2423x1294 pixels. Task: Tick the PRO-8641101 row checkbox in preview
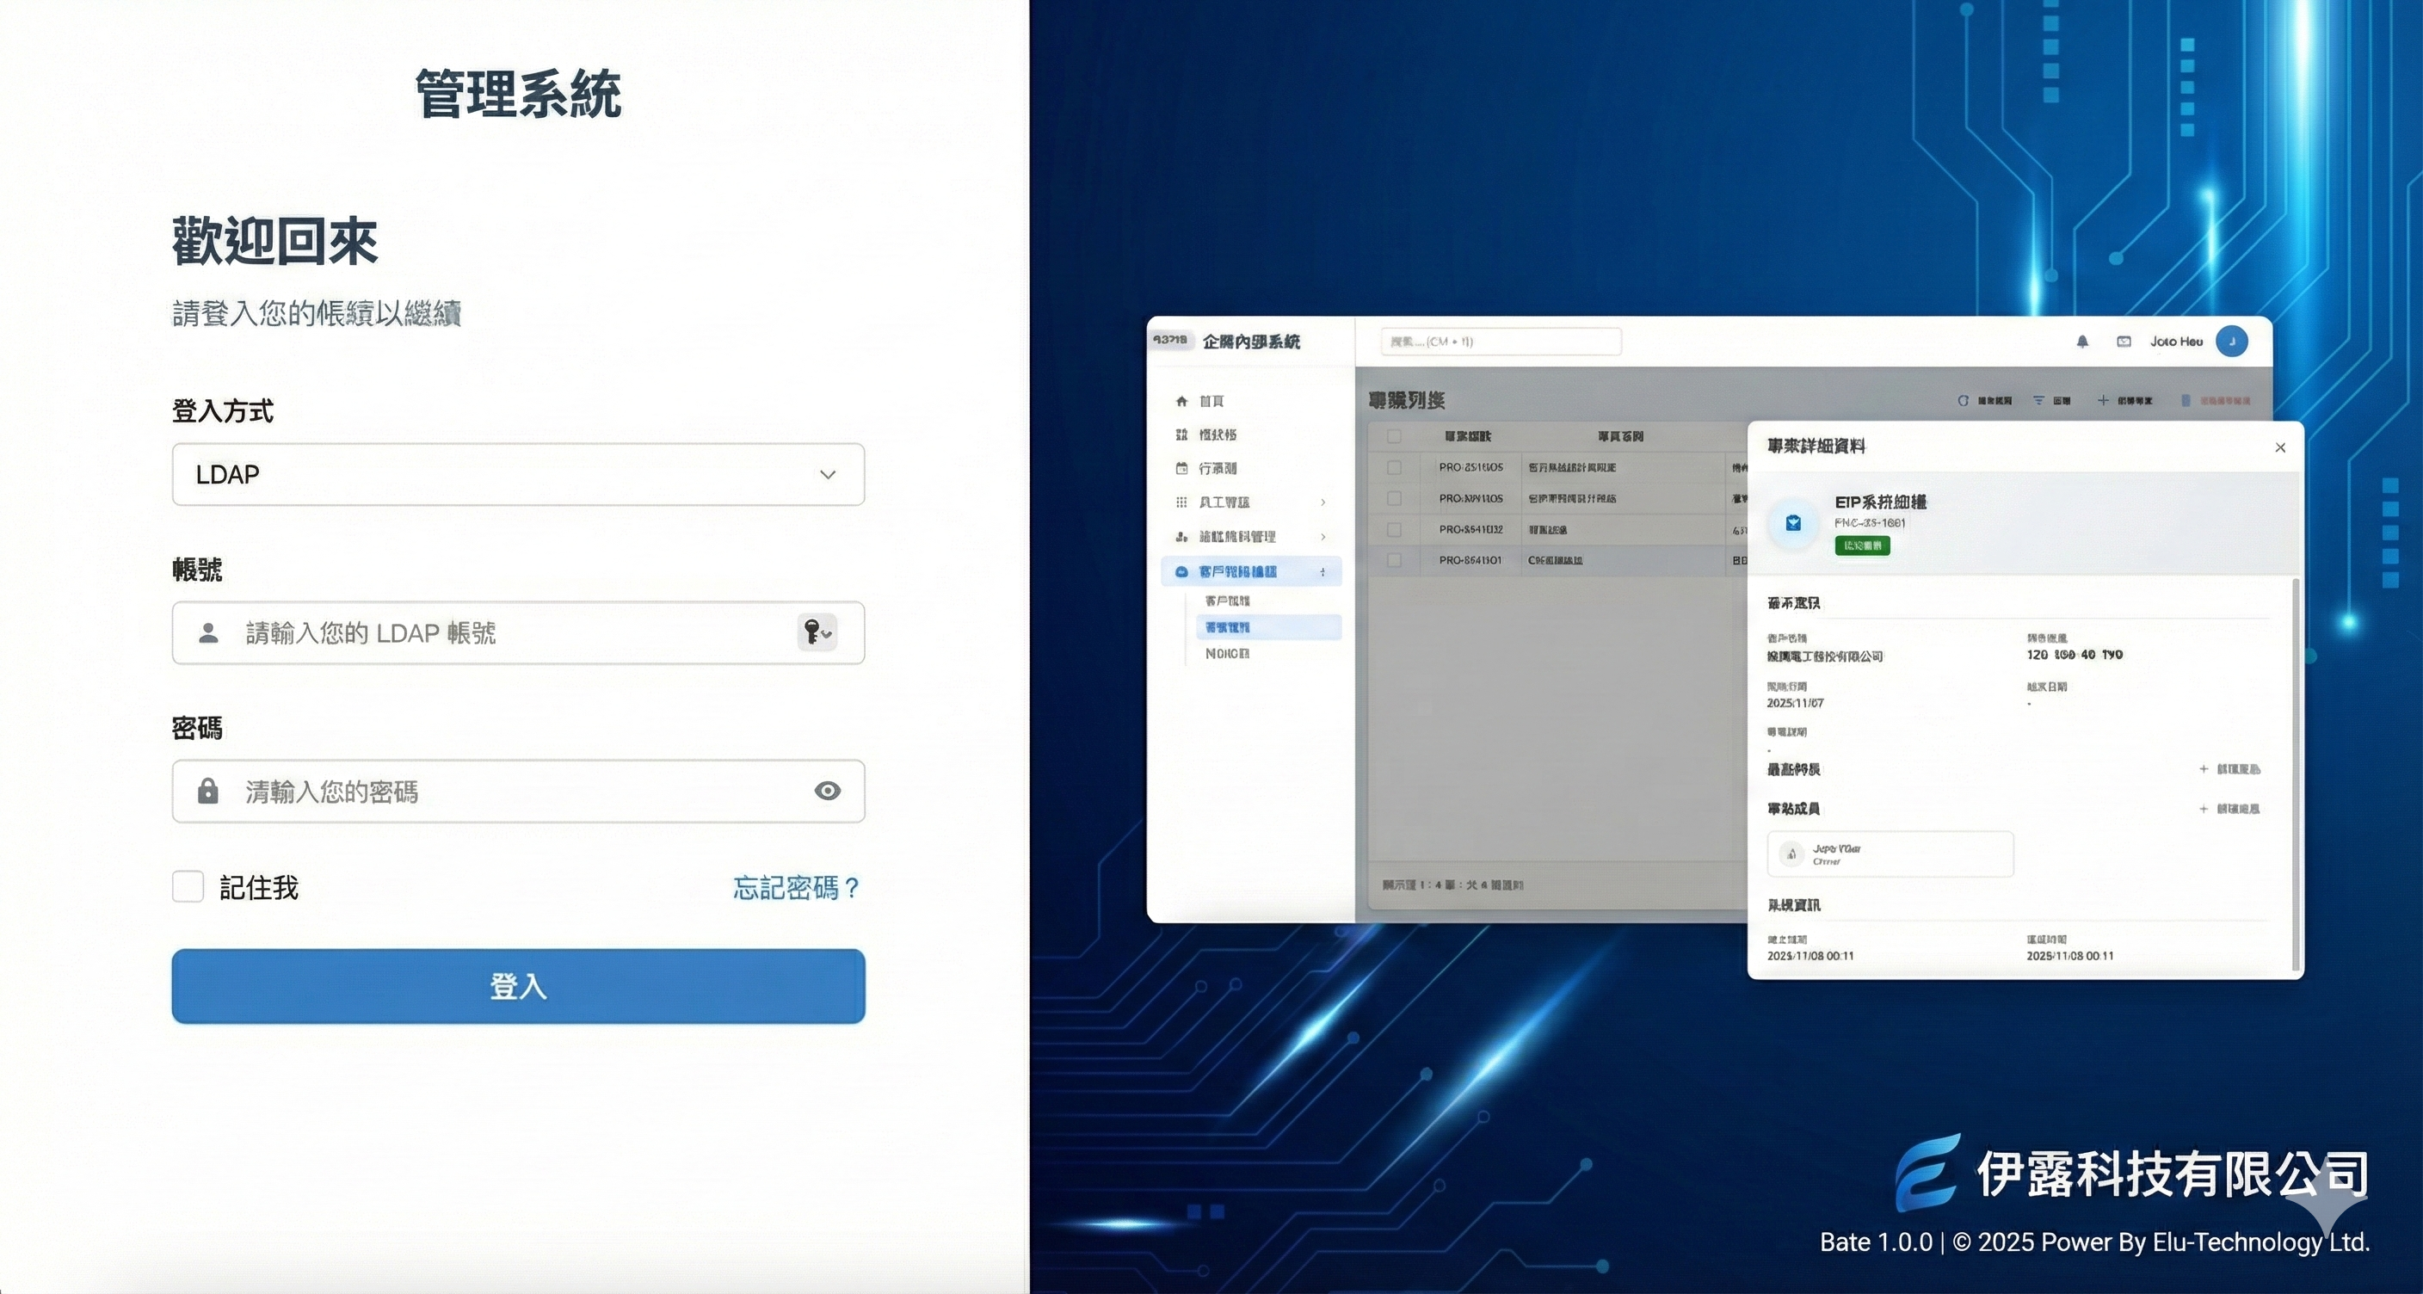pos(1395,560)
